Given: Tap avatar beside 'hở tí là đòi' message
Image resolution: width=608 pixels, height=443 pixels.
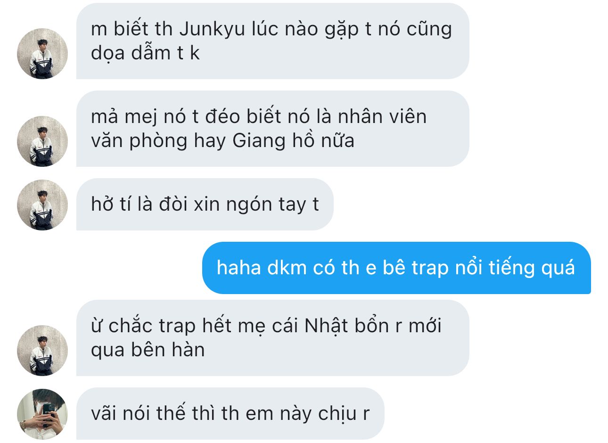Looking at the screenshot, I should pyautogui.click(x=42, y=205).
